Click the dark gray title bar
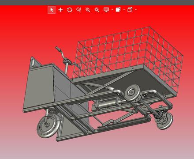 (97, 3)
